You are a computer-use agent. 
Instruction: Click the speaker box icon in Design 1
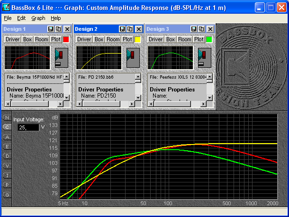click(62, 58)
